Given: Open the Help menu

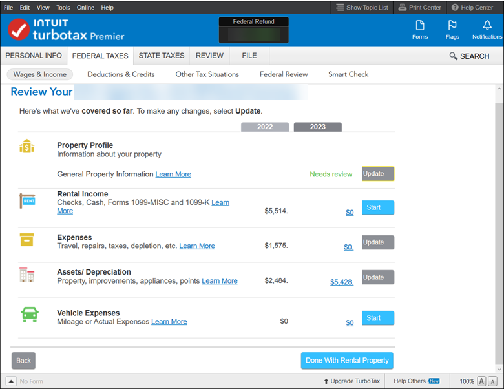Looking at the screenshot, I should [x=107, y=7].
